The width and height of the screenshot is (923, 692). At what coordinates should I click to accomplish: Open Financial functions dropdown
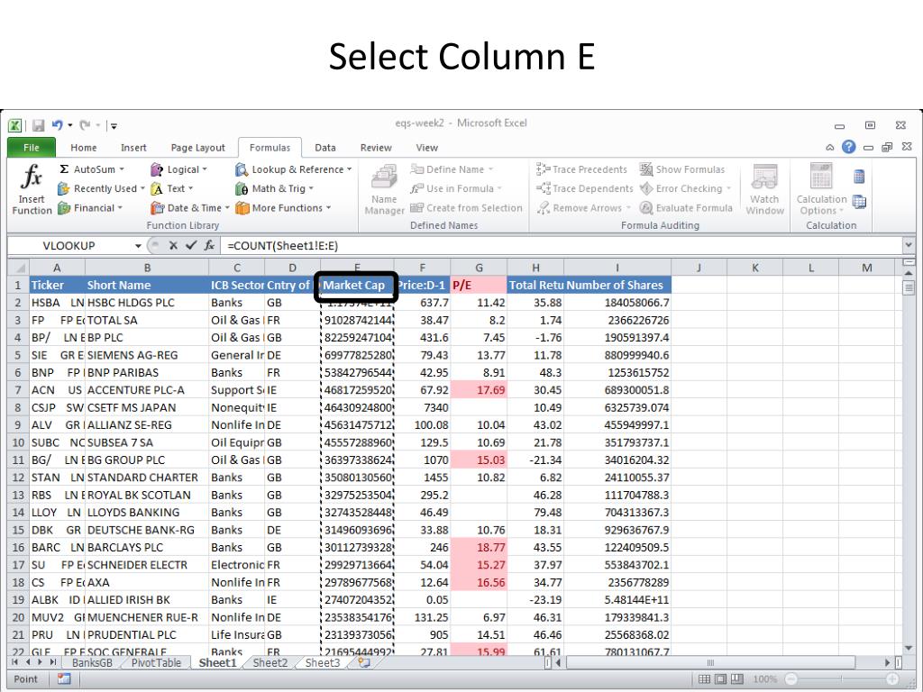point(90,208)
